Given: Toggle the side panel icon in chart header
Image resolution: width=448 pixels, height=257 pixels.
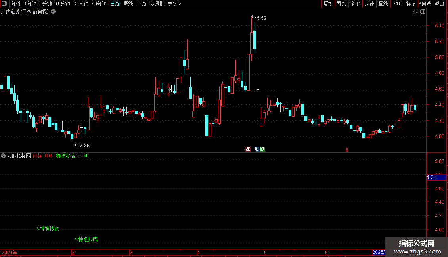Looking at the screenshot, I should click(x=423, y=12).
